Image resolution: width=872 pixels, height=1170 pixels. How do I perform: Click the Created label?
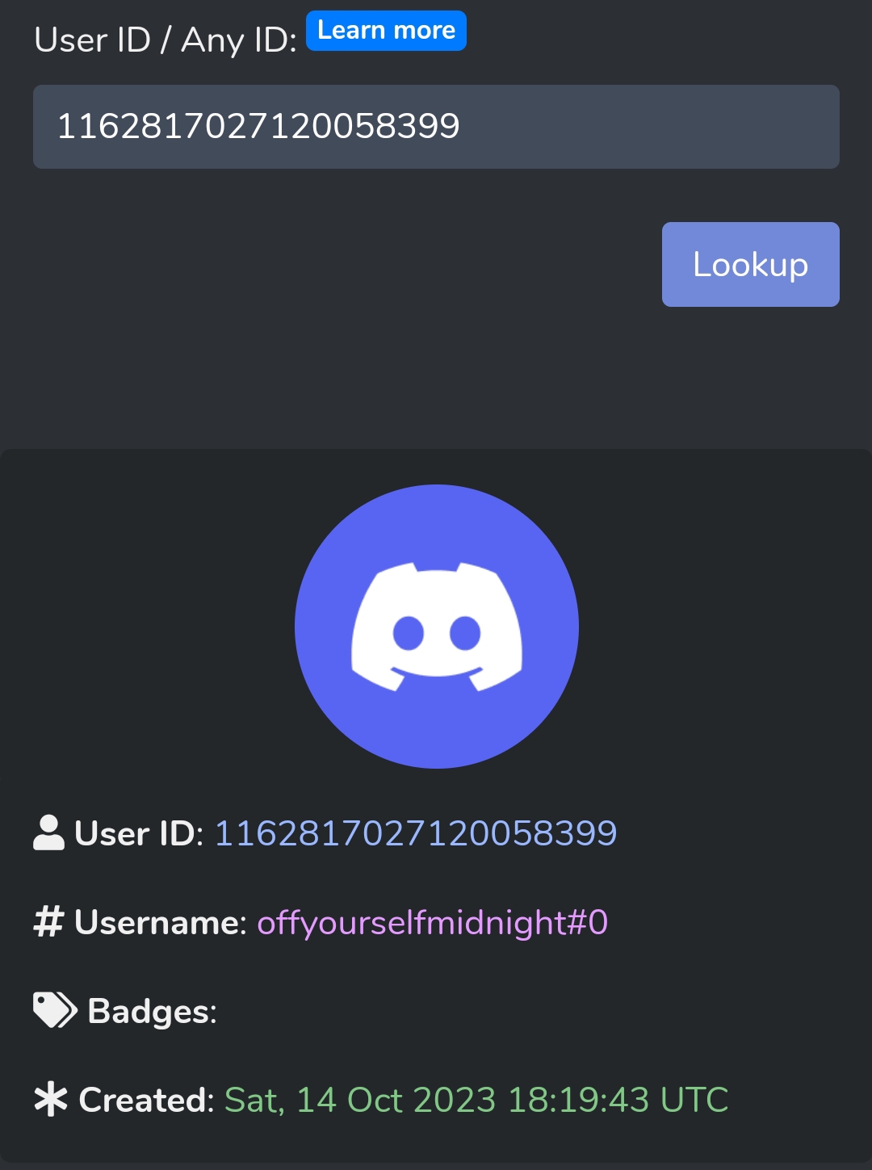point(146,1100)
